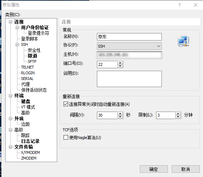
Task: Collapse the 终端 tree node
Action: pyautogui.click(x=11, y=96)
